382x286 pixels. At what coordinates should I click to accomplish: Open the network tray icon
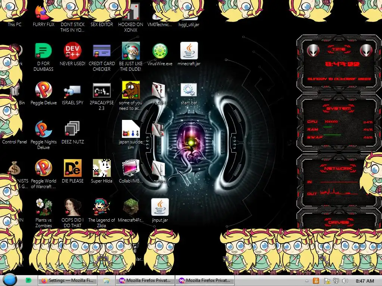tap(336, 281)
